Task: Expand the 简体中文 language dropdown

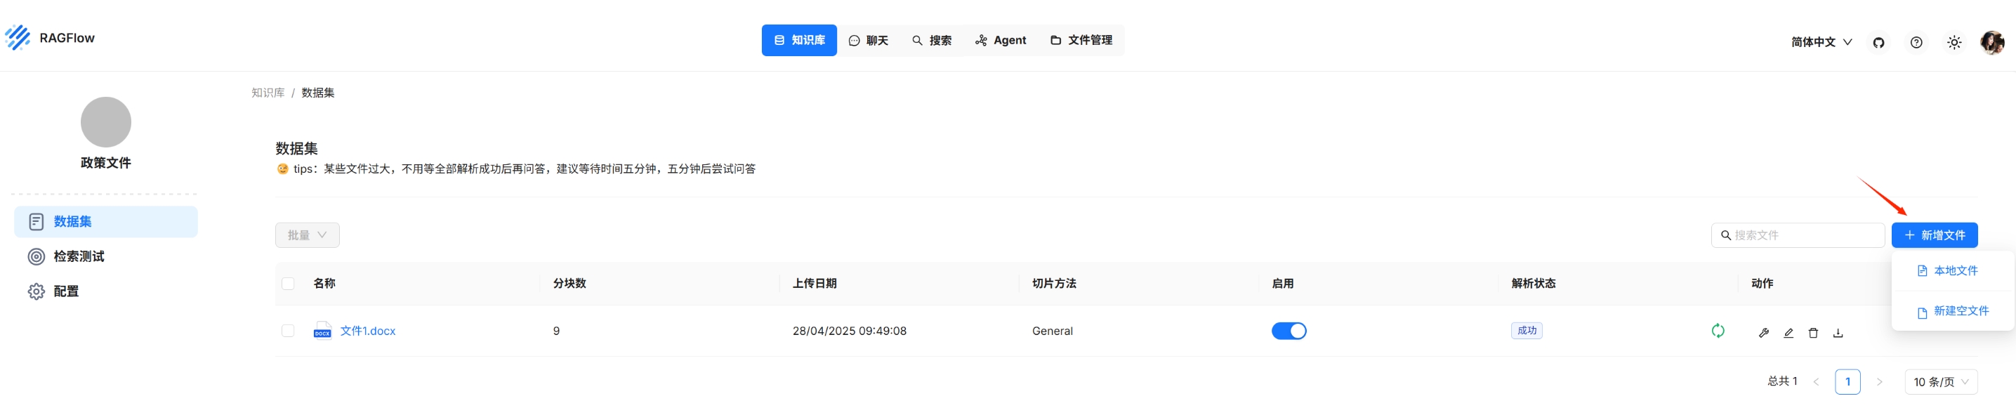Action: (1821, 42)
